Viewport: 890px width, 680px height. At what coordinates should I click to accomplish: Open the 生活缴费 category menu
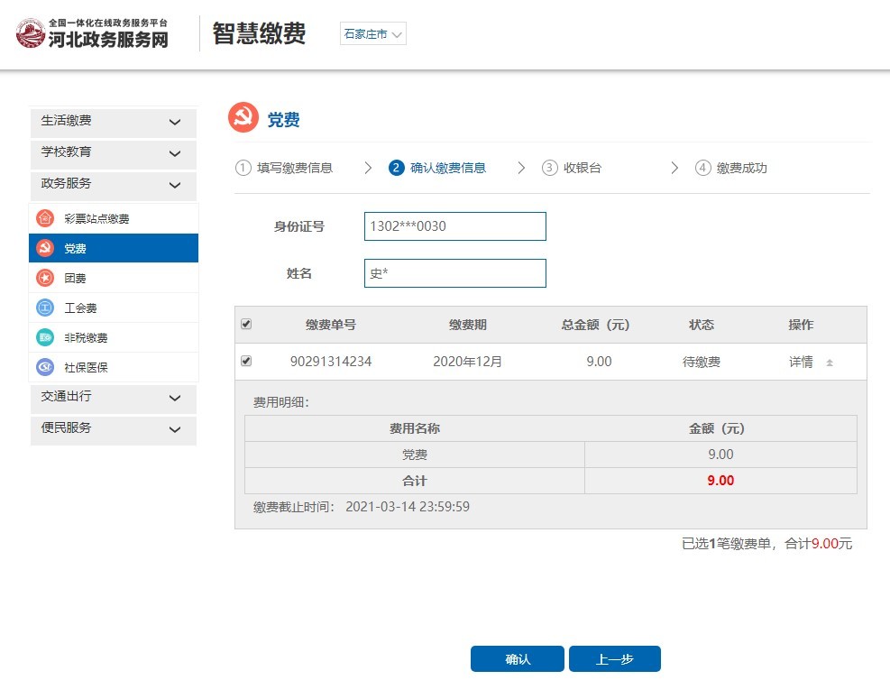[x=113, y=123]
